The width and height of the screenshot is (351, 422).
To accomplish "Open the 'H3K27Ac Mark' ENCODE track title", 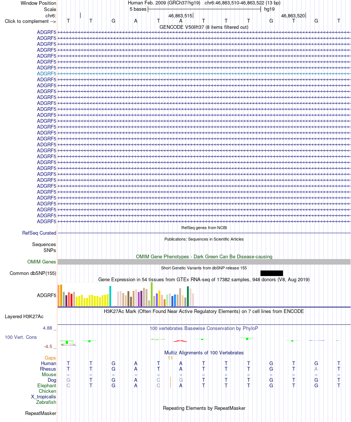I will pyautogui.click(x=204, y=312).
